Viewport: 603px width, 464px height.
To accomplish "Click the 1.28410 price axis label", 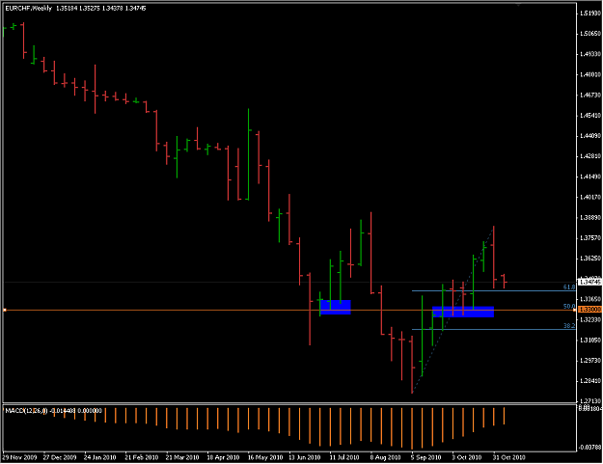I will click(x=589, y=381).
